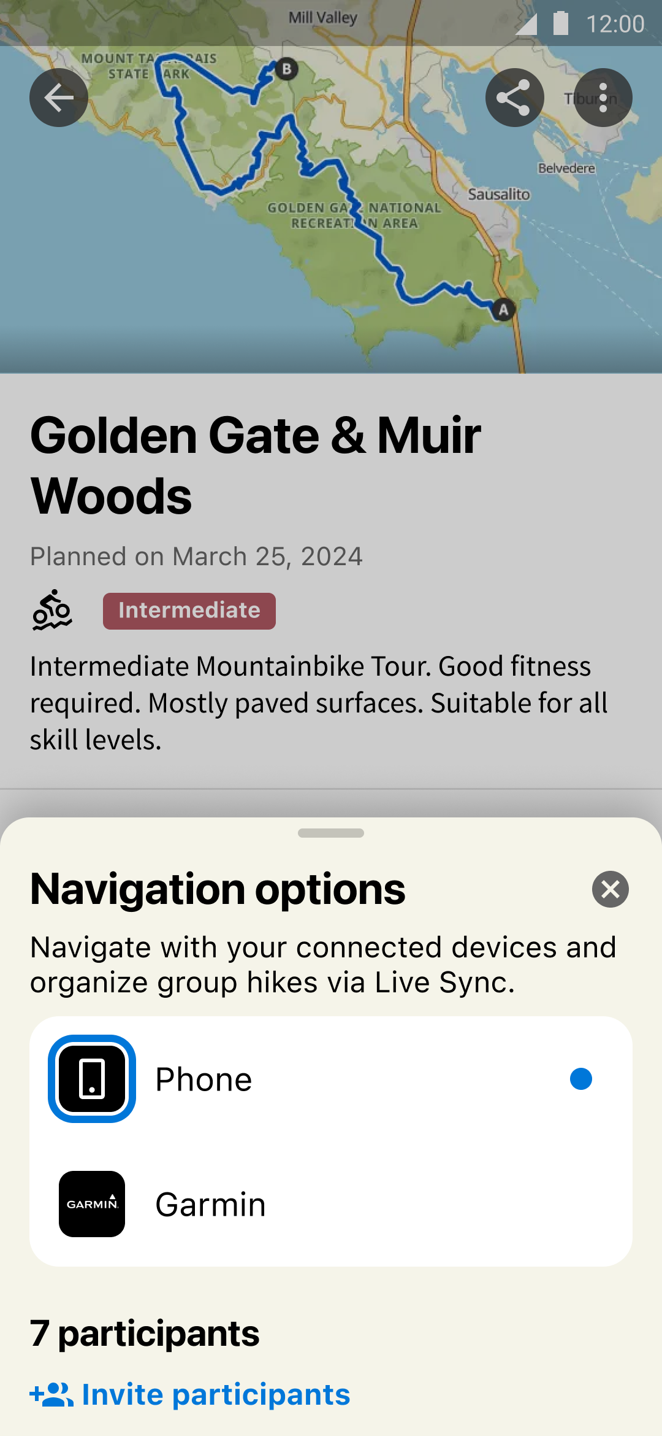Screen dimensions: 662x1436
Task: Click the Intermediate difficulty badge
Action: 189,611
